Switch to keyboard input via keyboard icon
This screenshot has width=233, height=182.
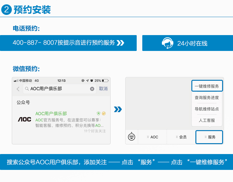pos(131,137)
